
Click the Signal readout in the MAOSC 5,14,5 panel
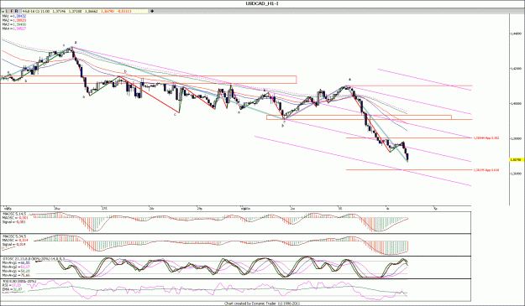pos(13,221)
